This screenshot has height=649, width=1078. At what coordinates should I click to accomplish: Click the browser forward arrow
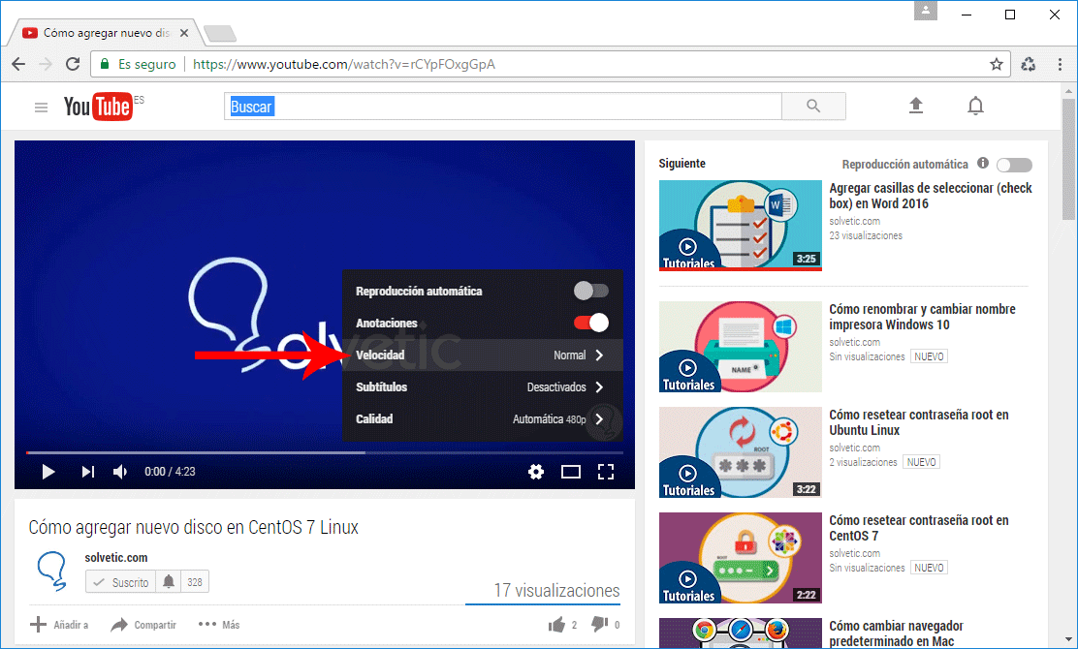pos(46,64)
